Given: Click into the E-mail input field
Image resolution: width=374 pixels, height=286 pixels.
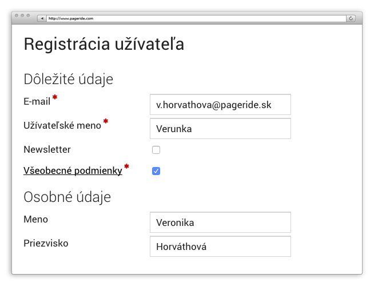Looking at the screenshot, I should [x=220, y=105].
